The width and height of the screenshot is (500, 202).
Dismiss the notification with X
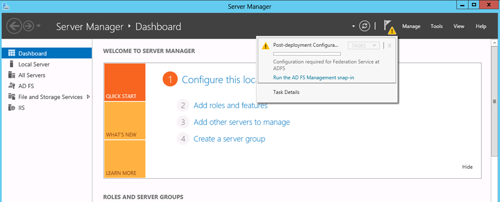coord(389,46)
